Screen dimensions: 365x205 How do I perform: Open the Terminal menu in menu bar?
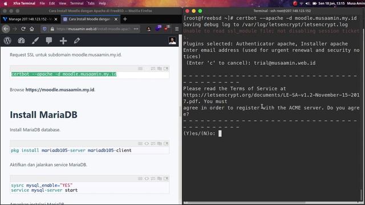[77, 3]
